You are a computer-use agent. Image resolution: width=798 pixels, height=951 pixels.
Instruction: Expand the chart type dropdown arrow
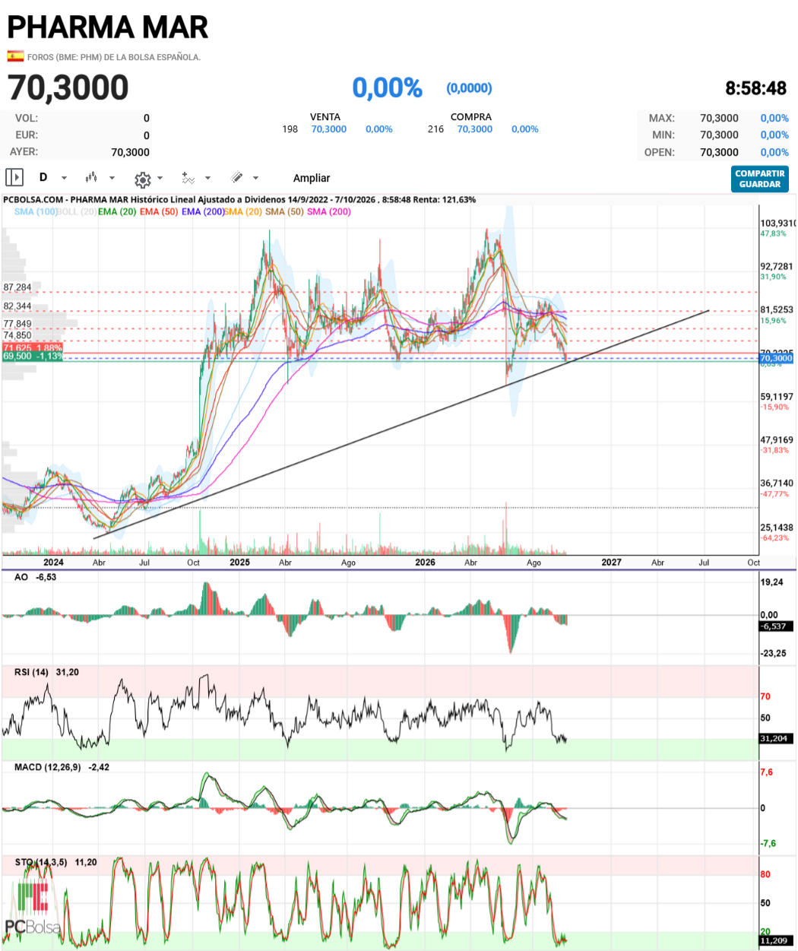point(112,179)
